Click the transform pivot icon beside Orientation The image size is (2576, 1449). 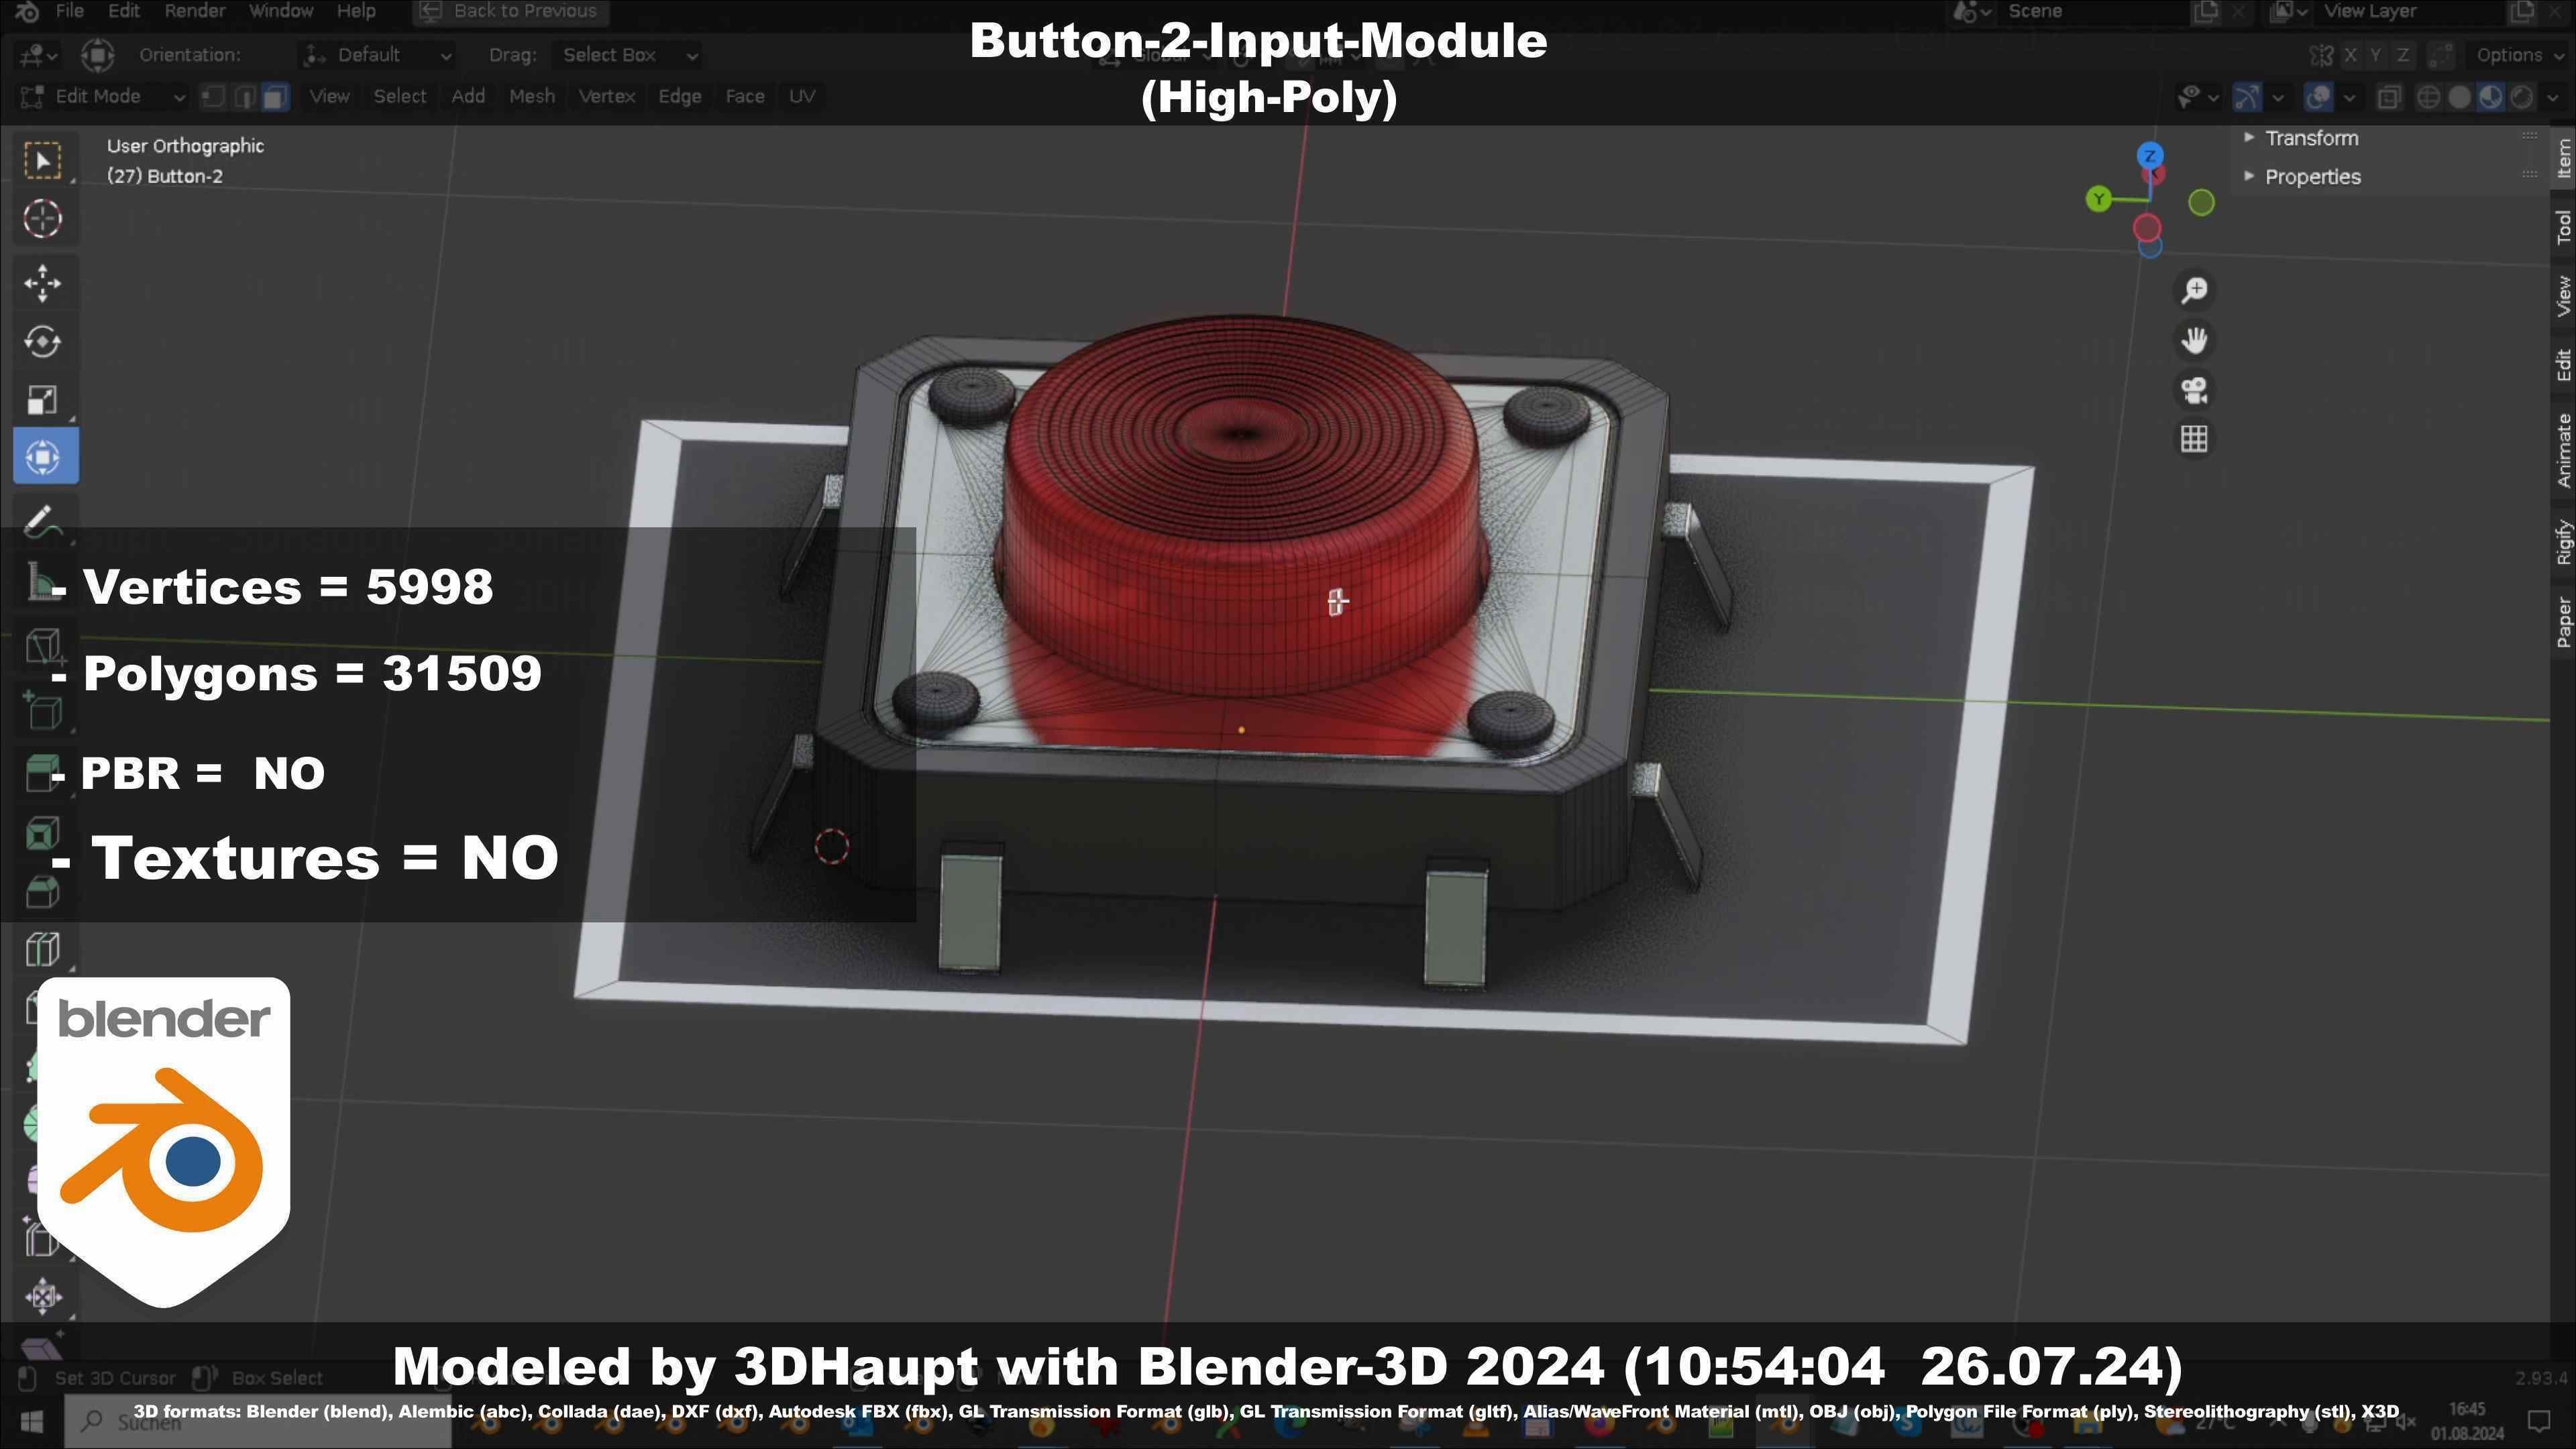pyautogui.click(x=97, y=55)
